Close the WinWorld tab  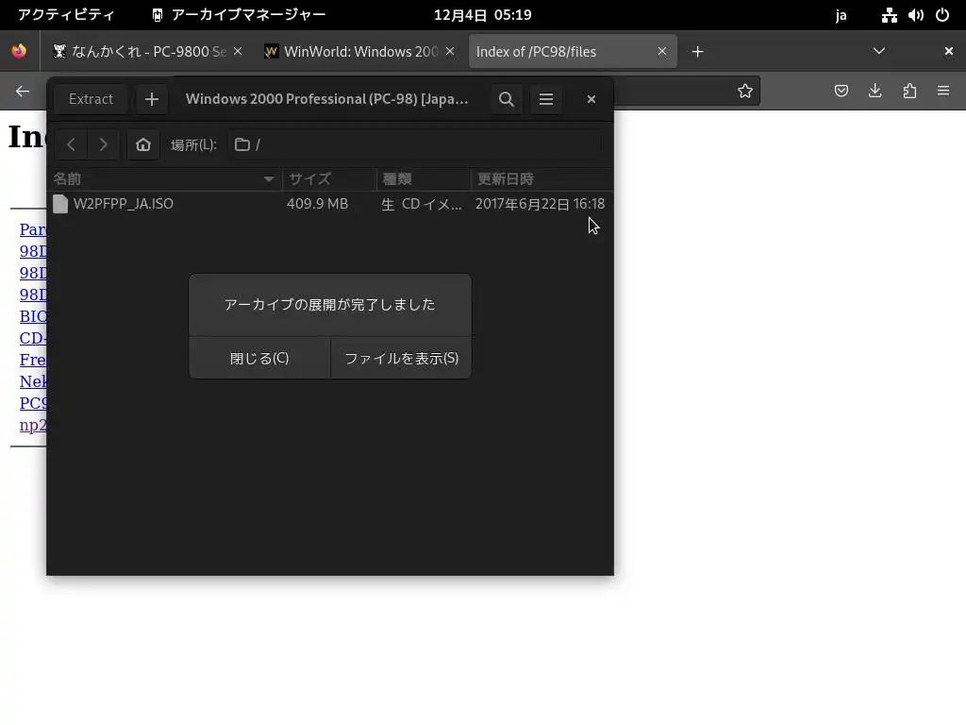(450, 51)
